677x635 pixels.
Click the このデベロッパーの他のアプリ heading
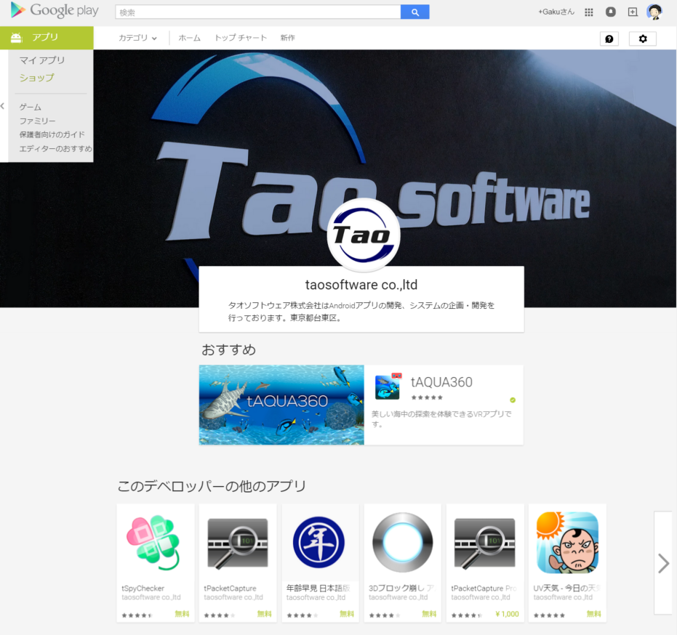point(212,486)
